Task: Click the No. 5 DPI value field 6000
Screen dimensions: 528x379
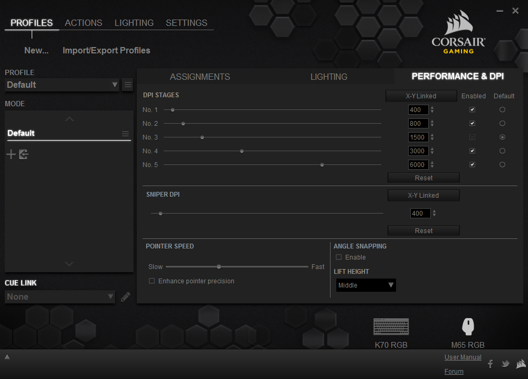Action: [418, 165]
